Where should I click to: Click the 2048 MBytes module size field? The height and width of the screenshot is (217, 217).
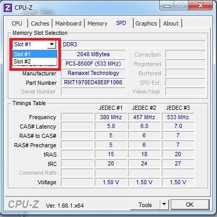click(x=93, y=54)
